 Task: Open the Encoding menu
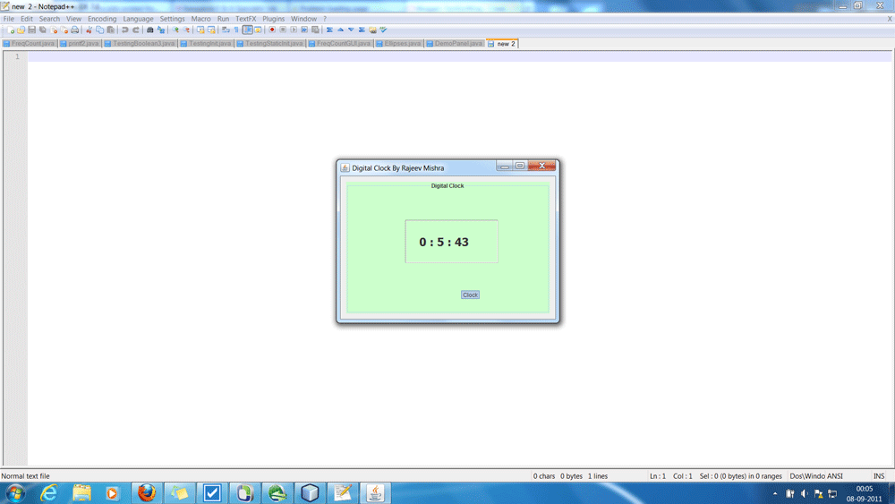[102, 19]
